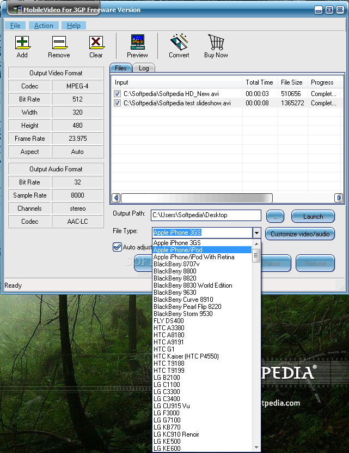Select HTC G1 from list
The width and height of the screenshot is (349, 453).
point(202,349)
